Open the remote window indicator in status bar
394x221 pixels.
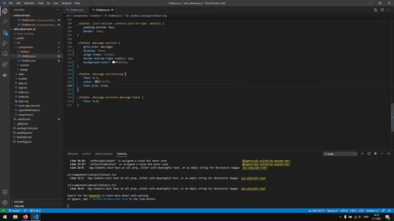[3, 211]
